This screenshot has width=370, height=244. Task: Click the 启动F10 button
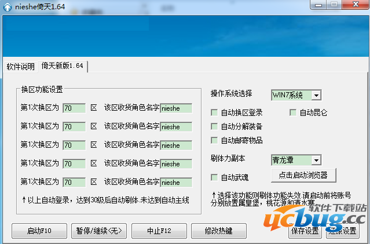pyautogui.click(x=39, y=231)
